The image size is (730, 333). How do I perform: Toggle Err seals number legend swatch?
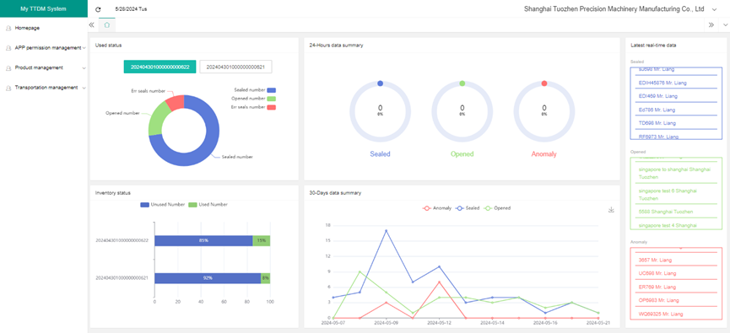pyautogui.click(x=272, y=107)
